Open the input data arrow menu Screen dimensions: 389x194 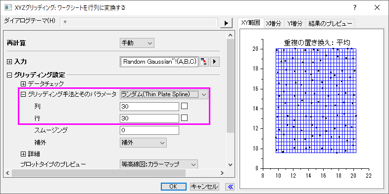(215, 61)
